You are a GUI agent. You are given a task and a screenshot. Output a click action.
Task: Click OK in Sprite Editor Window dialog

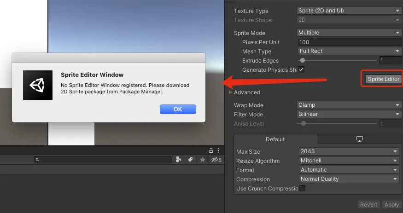[178, 109]
